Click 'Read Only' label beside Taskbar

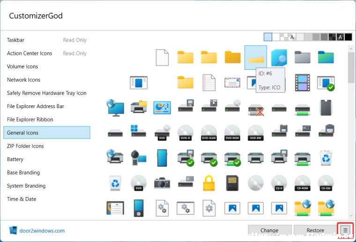pyautogui.click(x=74, y=40)
